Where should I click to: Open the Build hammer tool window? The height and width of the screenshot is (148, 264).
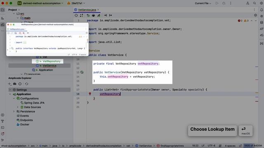click(x=2, y=121)
